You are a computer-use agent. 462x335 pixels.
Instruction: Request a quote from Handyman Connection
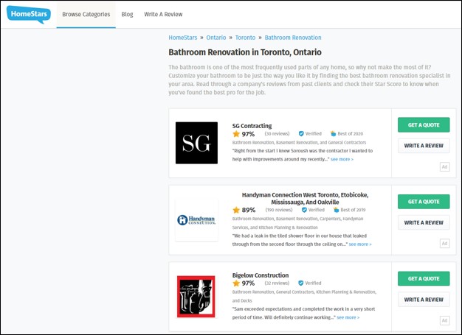point(424,202)
